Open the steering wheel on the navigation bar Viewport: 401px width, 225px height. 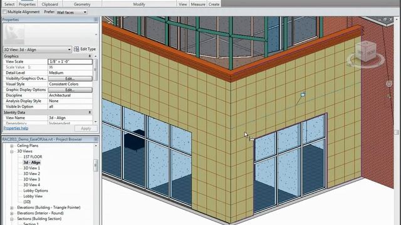[388, 83]
